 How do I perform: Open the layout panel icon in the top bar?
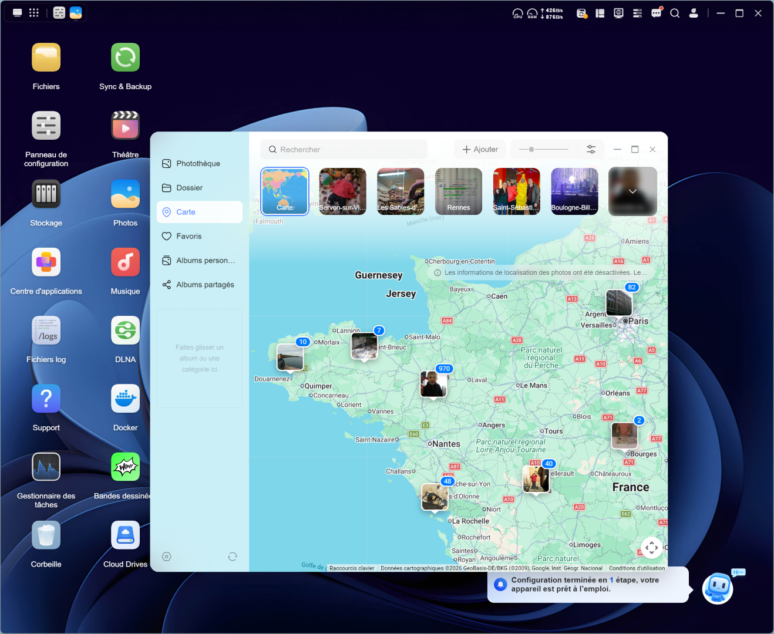tap(600, 13)
